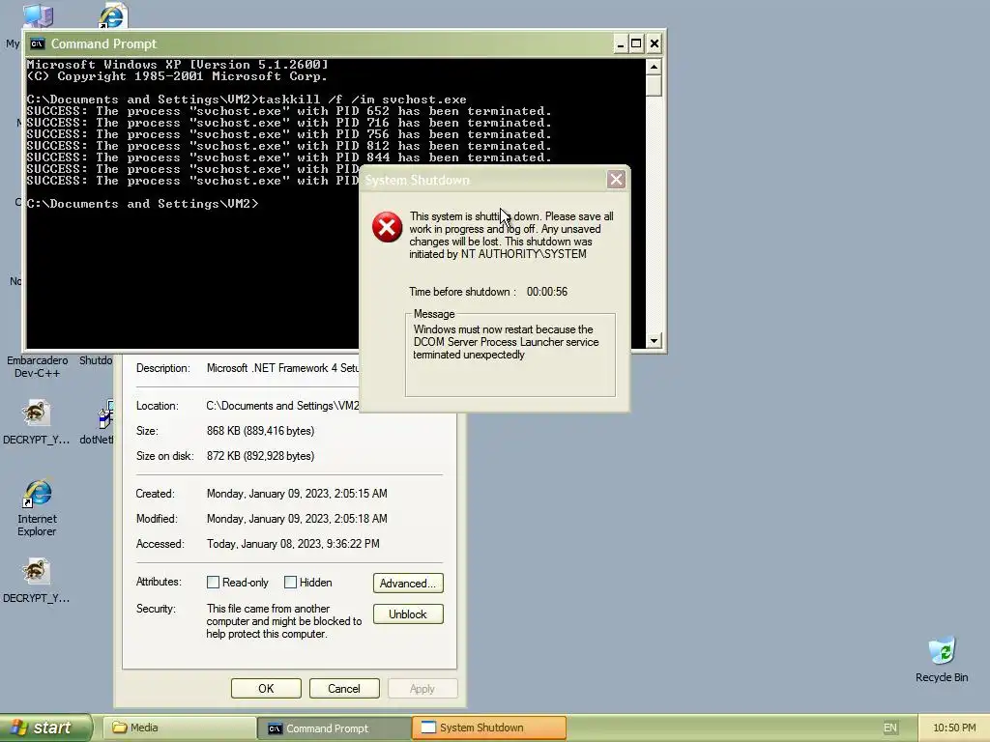Click the Command Prompt scrollbar thumb
The image size is (990, 742).
(654, 85)
